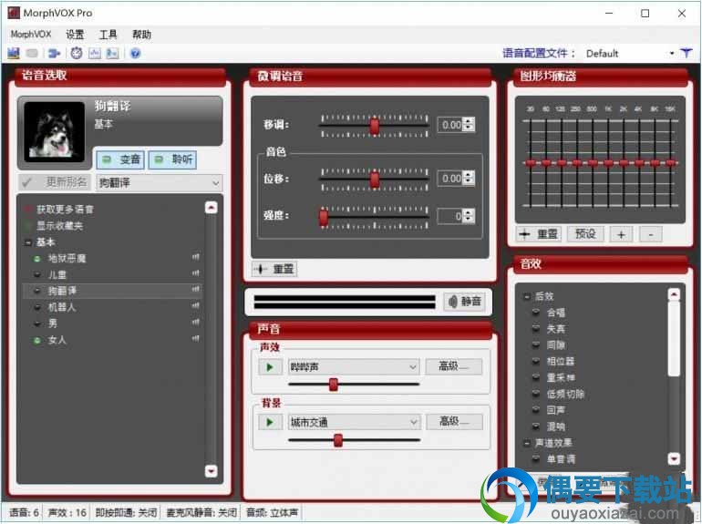
Task: Click the 1K equalizer band slider
Action: point(608,163)
